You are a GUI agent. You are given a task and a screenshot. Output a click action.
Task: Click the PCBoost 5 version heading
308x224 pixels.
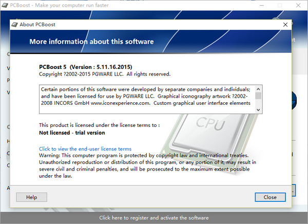pyautogui.click(x=85, y=67)
